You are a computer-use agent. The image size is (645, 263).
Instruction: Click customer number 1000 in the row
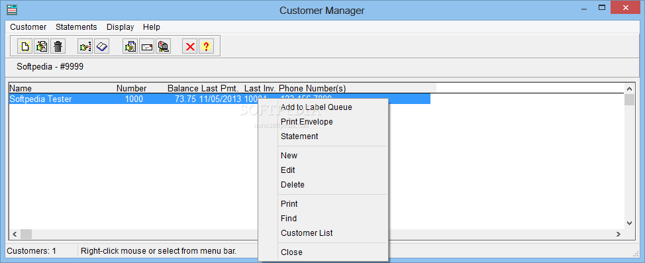134,99
